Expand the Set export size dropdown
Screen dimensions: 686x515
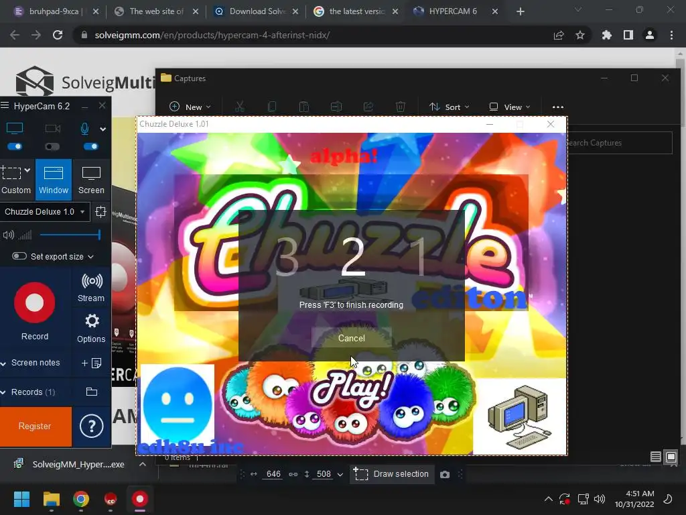[90, 257]
